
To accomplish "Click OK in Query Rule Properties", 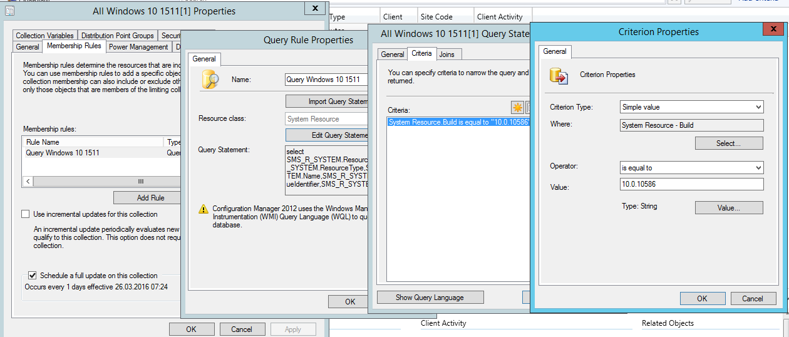I will coord(348,301).
